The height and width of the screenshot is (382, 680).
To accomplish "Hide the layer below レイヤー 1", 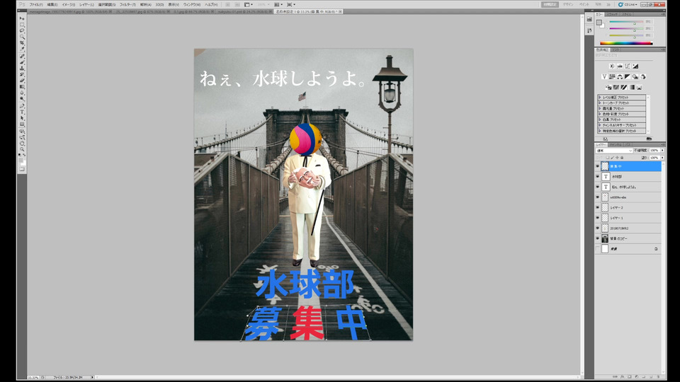I will 598,228.
